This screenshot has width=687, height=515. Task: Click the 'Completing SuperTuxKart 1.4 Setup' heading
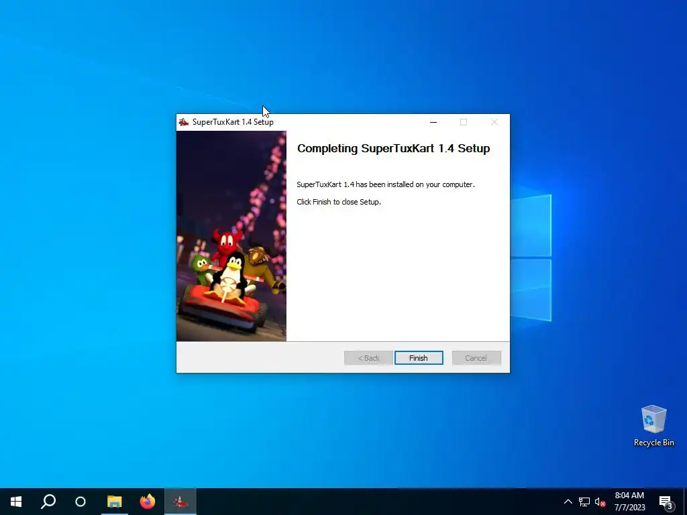pyautogui.click(x=393, y=148)
